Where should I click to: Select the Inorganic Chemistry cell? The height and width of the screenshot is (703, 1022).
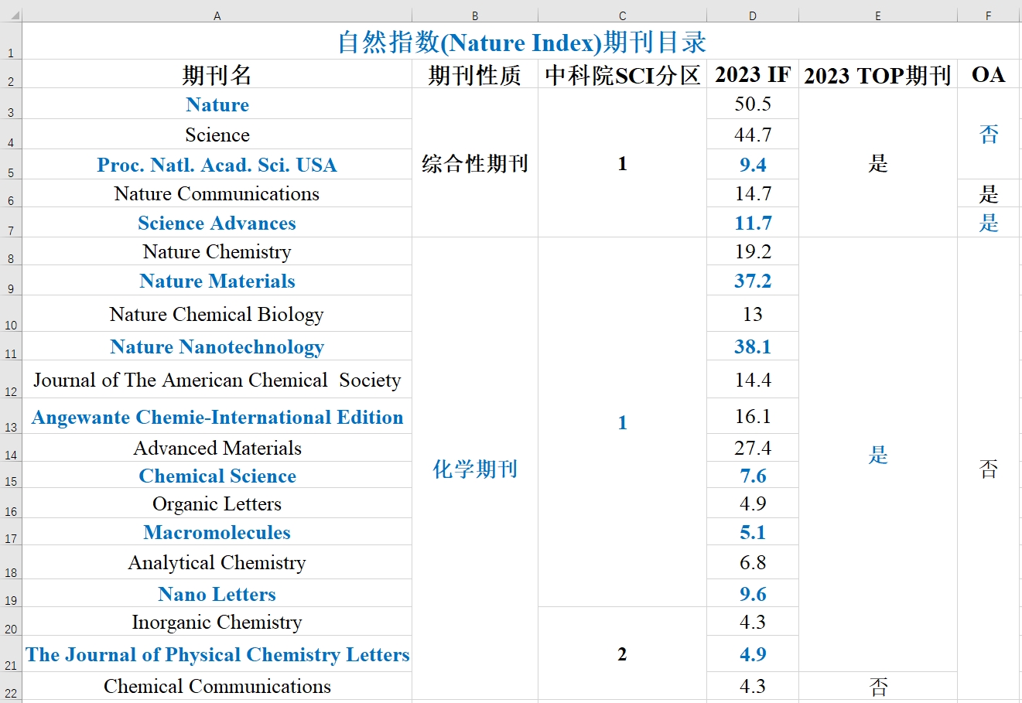pos(217,622)
